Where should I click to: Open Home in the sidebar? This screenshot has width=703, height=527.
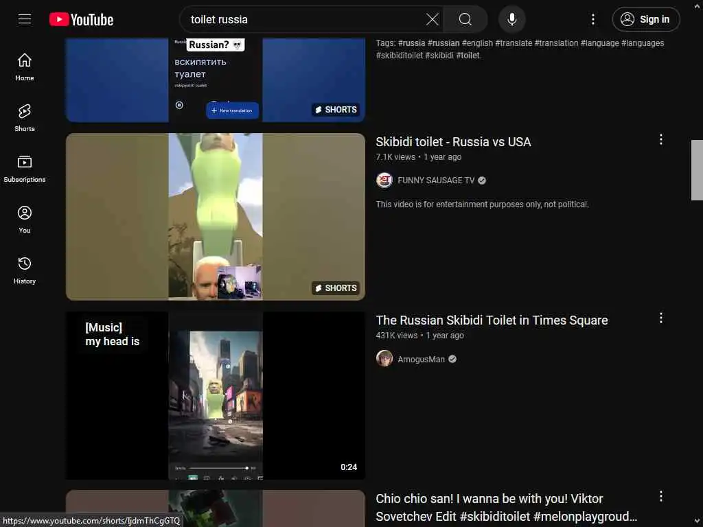point(25,67)
